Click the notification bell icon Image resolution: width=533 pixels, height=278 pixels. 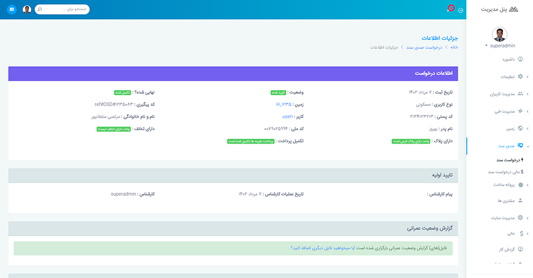click(450, 9)
